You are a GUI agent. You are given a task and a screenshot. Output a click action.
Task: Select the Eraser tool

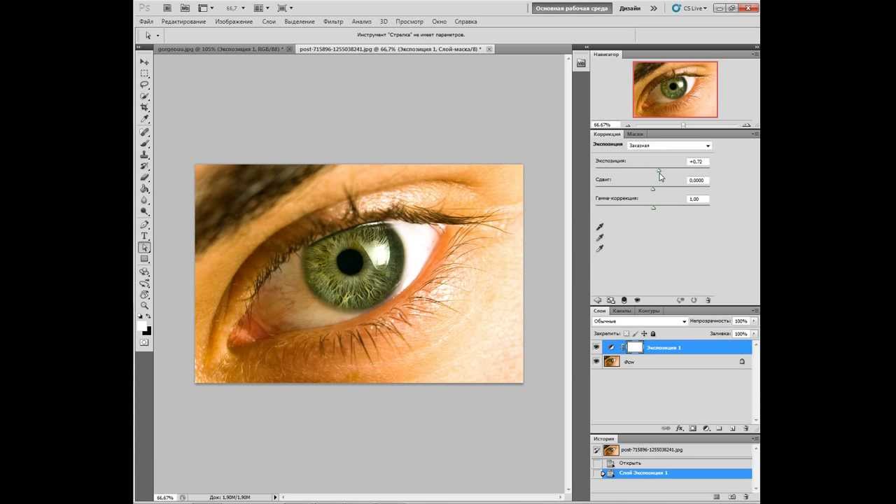[x=144, y=177]
